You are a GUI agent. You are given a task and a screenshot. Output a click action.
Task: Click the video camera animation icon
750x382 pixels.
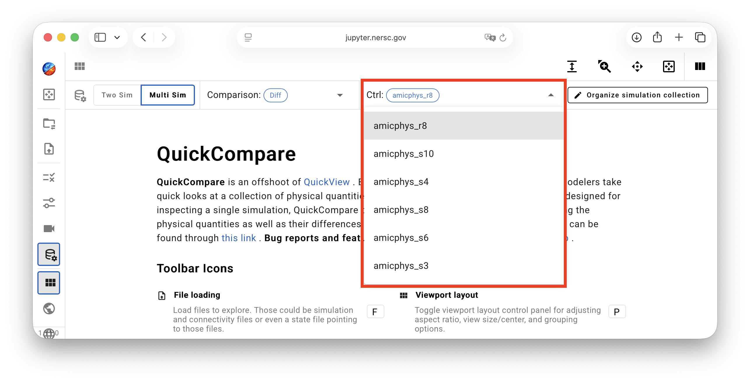click(49, 229)
